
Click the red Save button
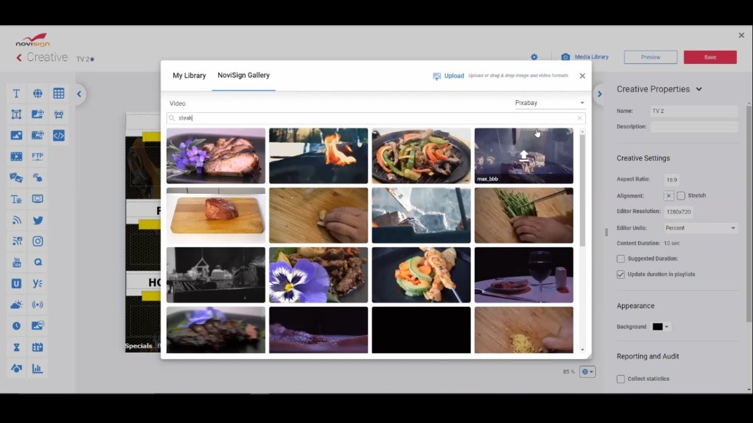click(710, 57)
